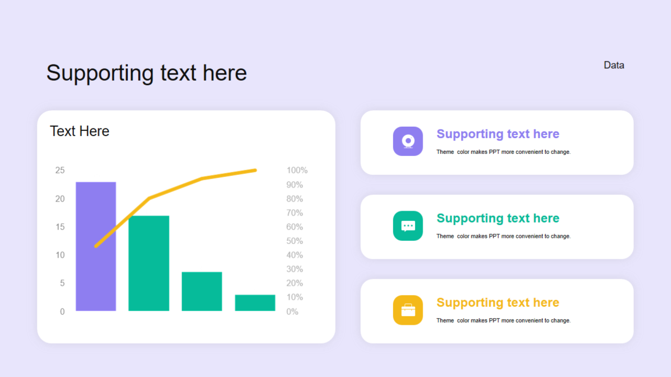Image resolution: width=671 pixels, height=377 pixels.
Task: Click the purple webcam icon
Action: point(408,141)
